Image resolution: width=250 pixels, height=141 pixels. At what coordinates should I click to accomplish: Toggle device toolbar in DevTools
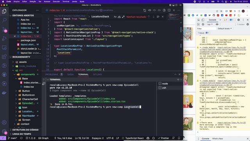coord(203,20)
